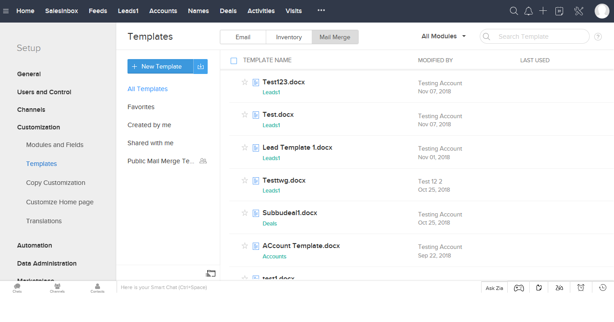Open the reminders alarm clock icon
Screen dimensions: 614x322
click(x=581, y=288)
